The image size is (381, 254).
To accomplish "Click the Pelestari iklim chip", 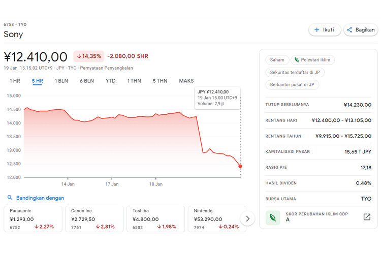I will click(x=312, y=60).
